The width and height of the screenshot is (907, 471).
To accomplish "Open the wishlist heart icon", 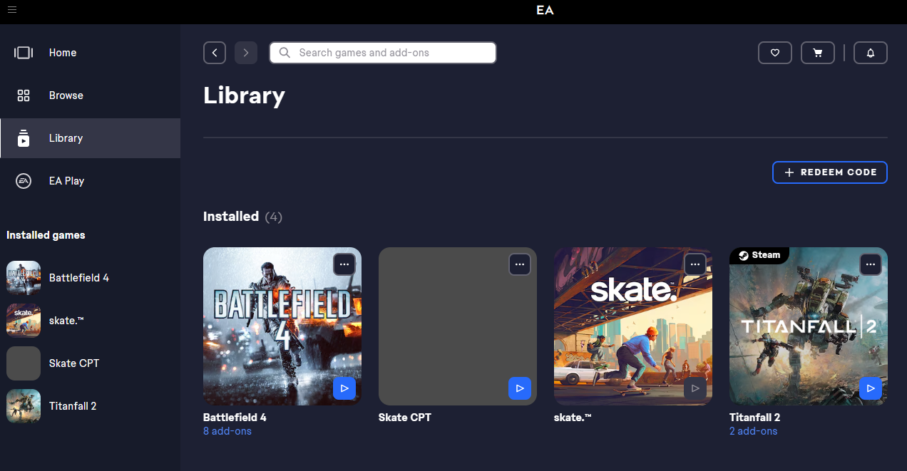I will pyautogui.click(x=774, y=53).
